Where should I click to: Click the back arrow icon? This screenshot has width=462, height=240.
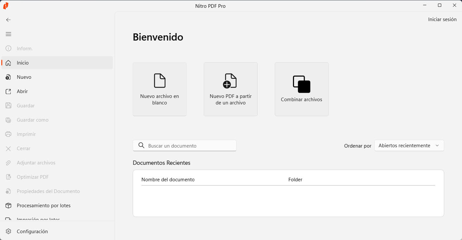coord(8,20)
